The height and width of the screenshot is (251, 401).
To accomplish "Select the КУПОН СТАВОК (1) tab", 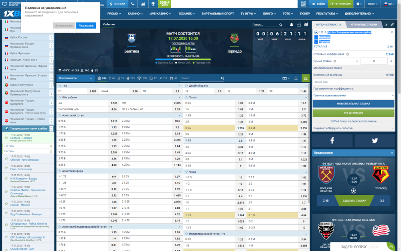I will 328,24.
